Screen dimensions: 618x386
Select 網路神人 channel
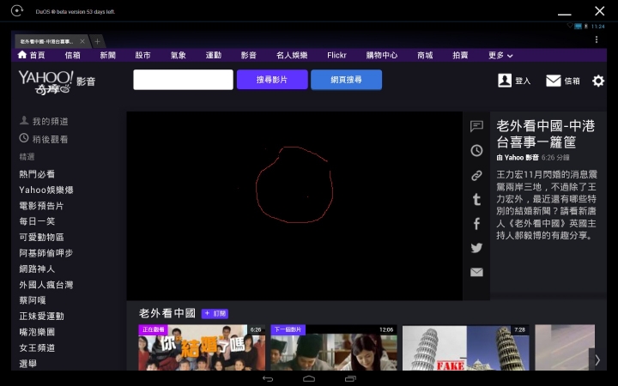37,269
